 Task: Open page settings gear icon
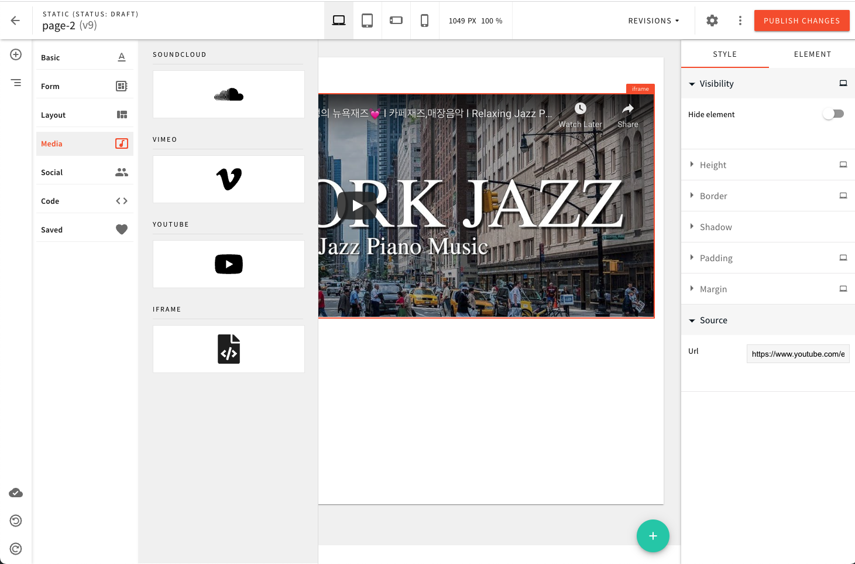pos(712,20)
